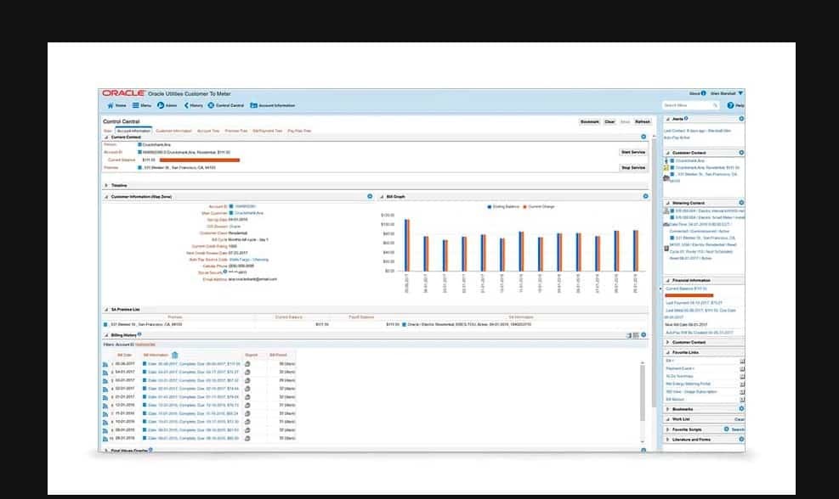Collapse the Billing History section

tap(106, 335)
